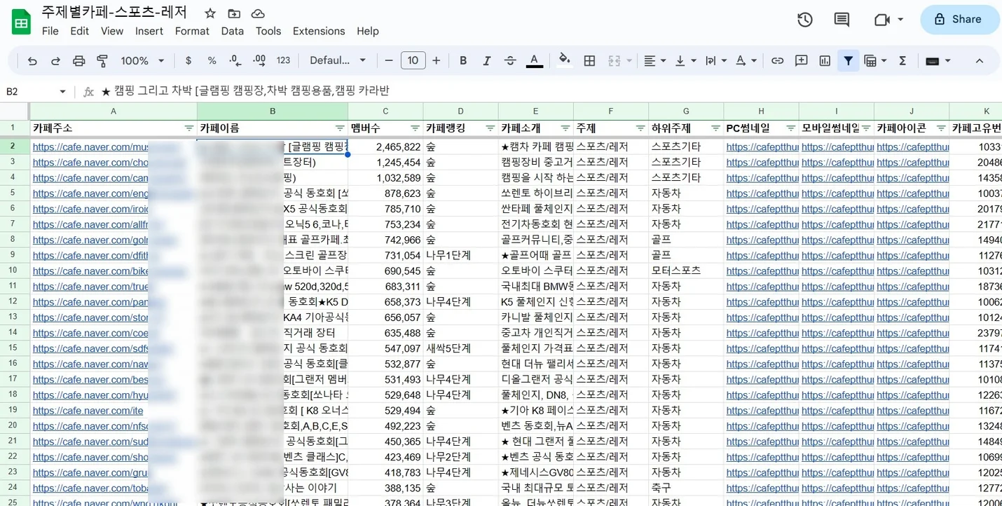This screenshot has height=506, width=1002.
Task: Decrease decimal places icon
Action: (x=235, y=61)
